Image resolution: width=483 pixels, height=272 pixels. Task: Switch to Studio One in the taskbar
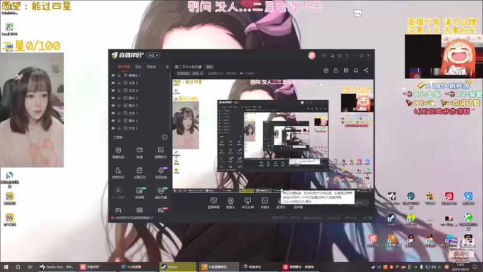click(56, 267)
